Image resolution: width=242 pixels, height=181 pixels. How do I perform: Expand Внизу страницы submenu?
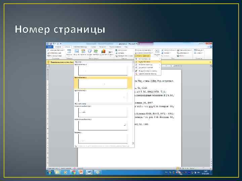148,62
